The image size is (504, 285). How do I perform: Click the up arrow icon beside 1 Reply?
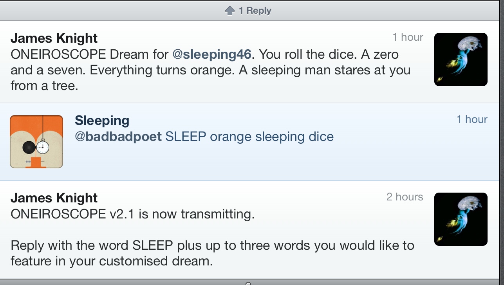(230, 11)
